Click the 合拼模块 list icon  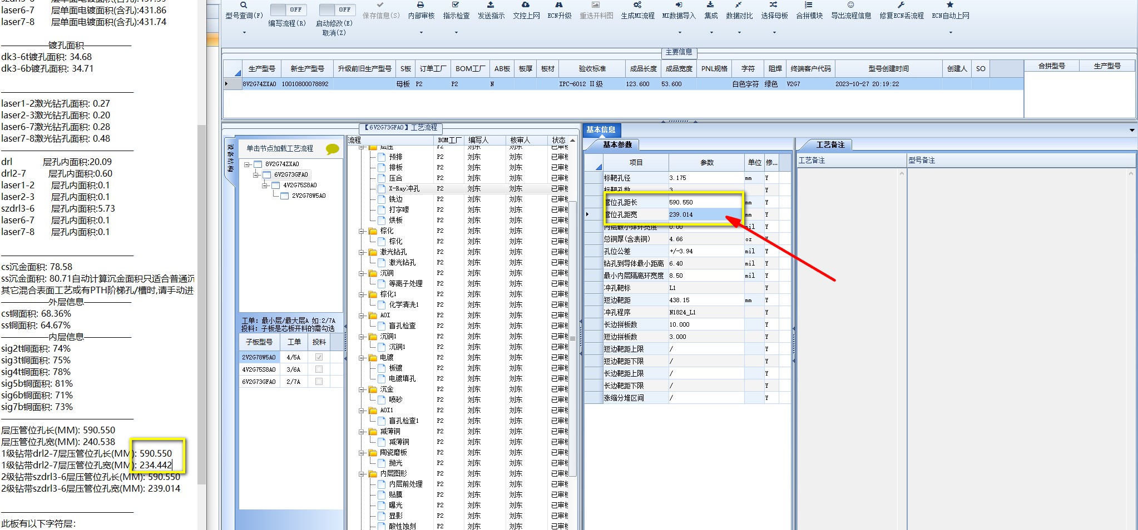[x=809, y=4]
